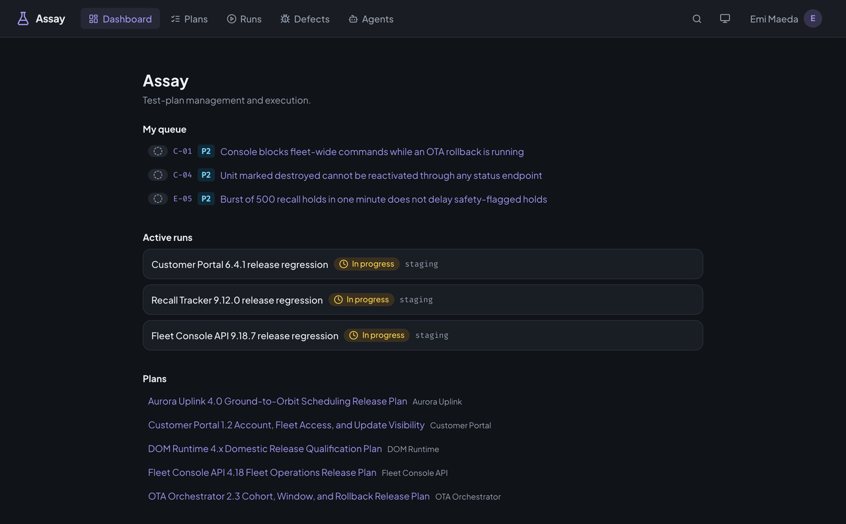
Task: Click the status circle icon for E-05
Action: [158, 199]
